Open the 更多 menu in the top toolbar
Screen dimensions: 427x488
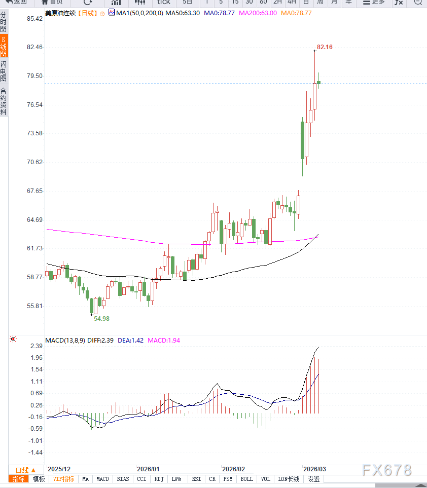pyautogui.click(x=374, y=2)
